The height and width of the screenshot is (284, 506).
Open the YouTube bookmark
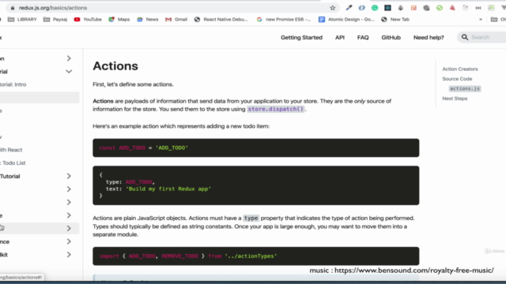pyautogui.click(x=88, y=19)
